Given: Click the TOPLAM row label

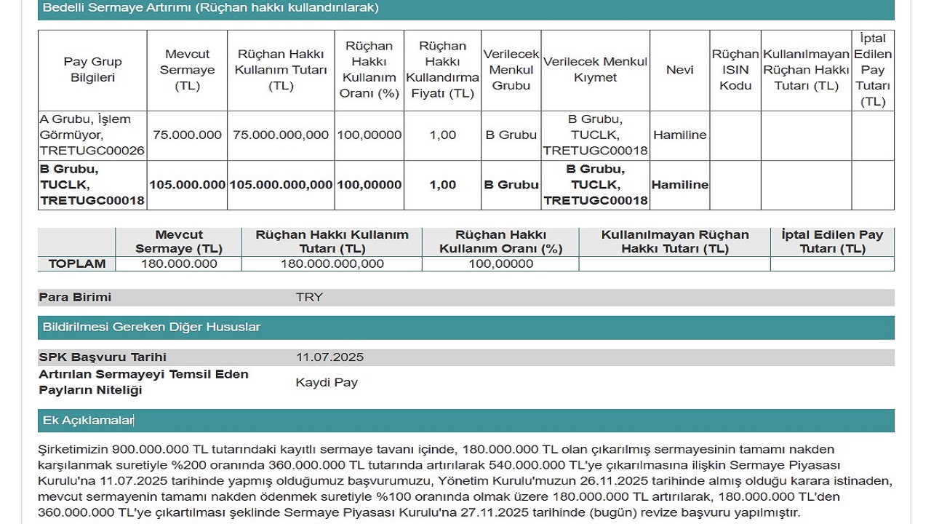Looking at the screenshot, I should (77, 263).
